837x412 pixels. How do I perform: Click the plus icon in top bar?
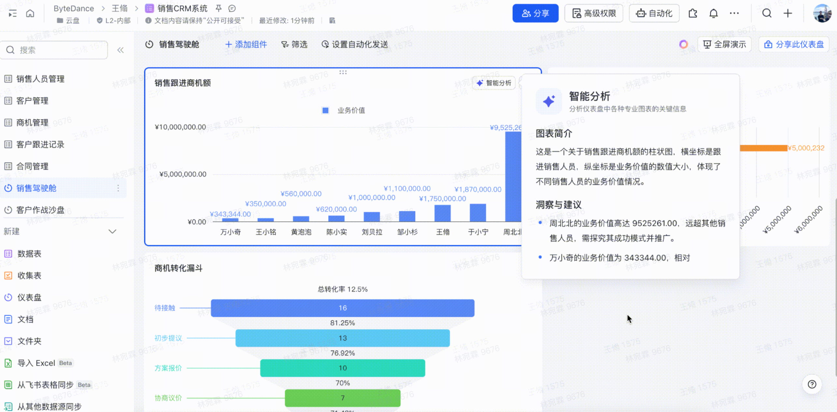pos(787,13)
